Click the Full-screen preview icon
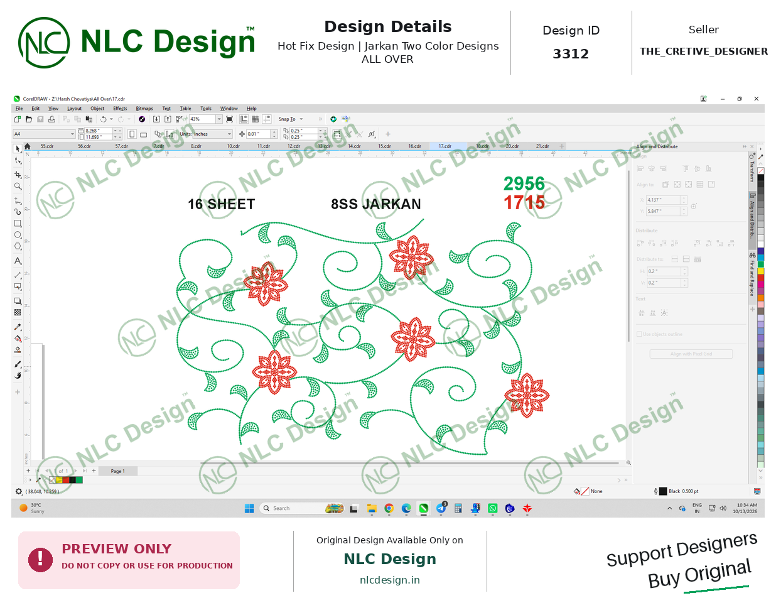This screenshot has height=598, width=776. tap(229, 119)
